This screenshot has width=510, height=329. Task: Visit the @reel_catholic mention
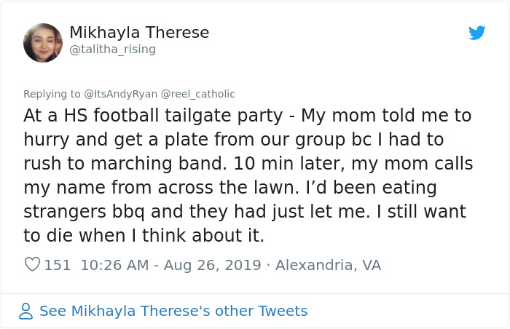click(x=197, y=94)
